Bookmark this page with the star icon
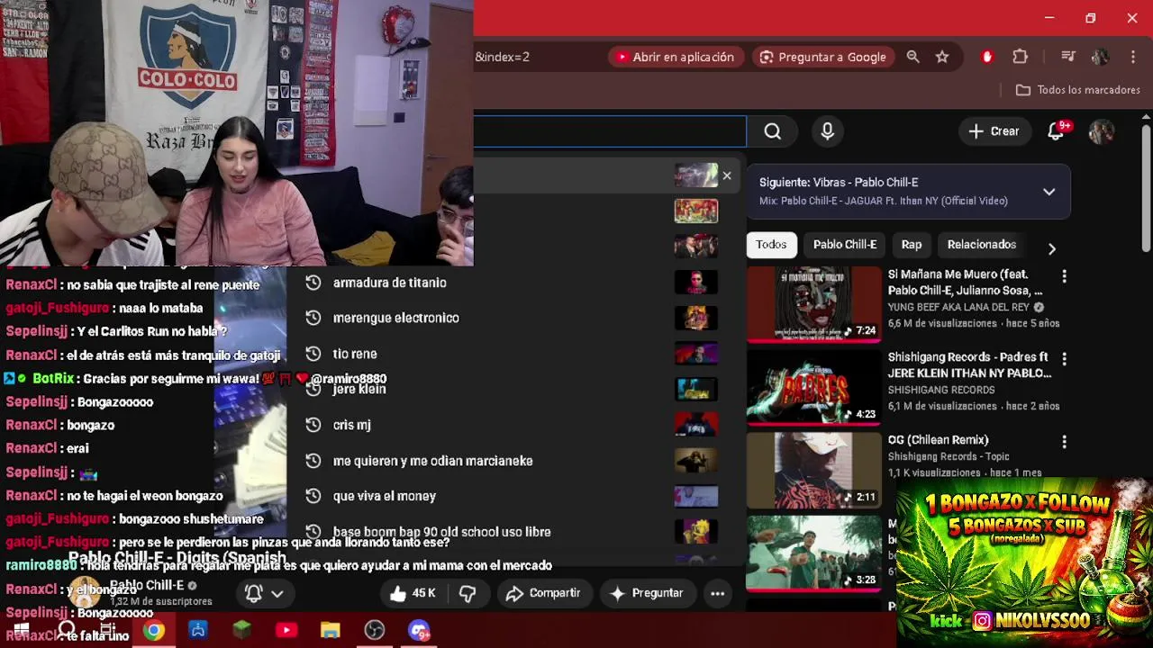Image resolution: width=1153 pixels, height=648 pixels. click(942, 57)
